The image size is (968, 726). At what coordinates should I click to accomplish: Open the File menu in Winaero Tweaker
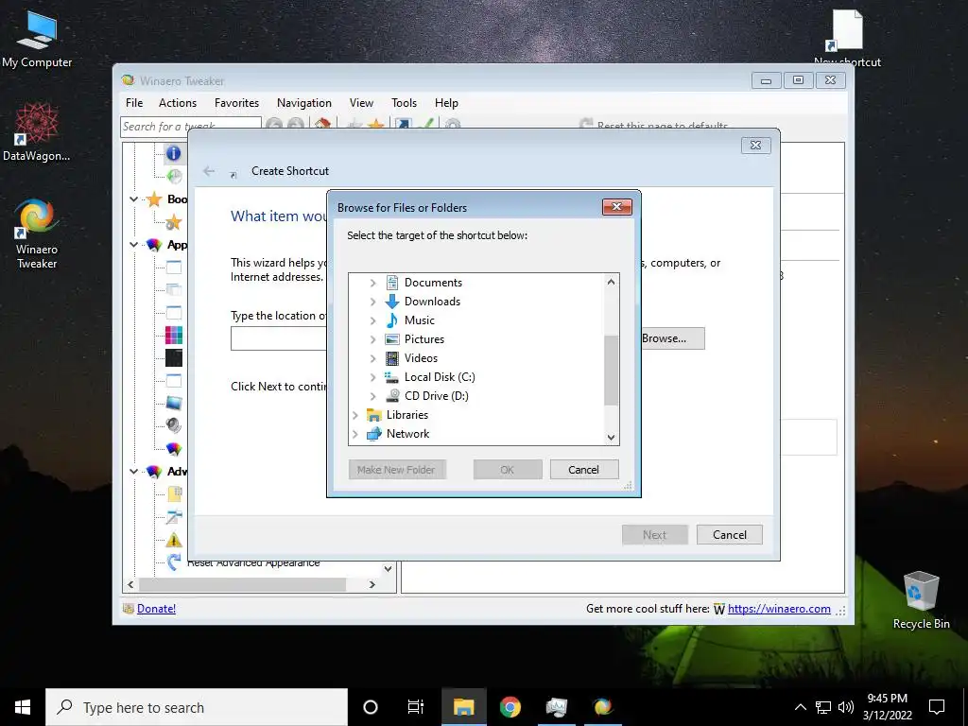pyautogui.click(x=134, y=103)
